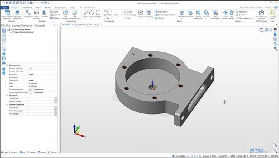This screenshot has height=158, width=279.
Task: Click the print icon in left sidebar
Action: tap(4, 63)
